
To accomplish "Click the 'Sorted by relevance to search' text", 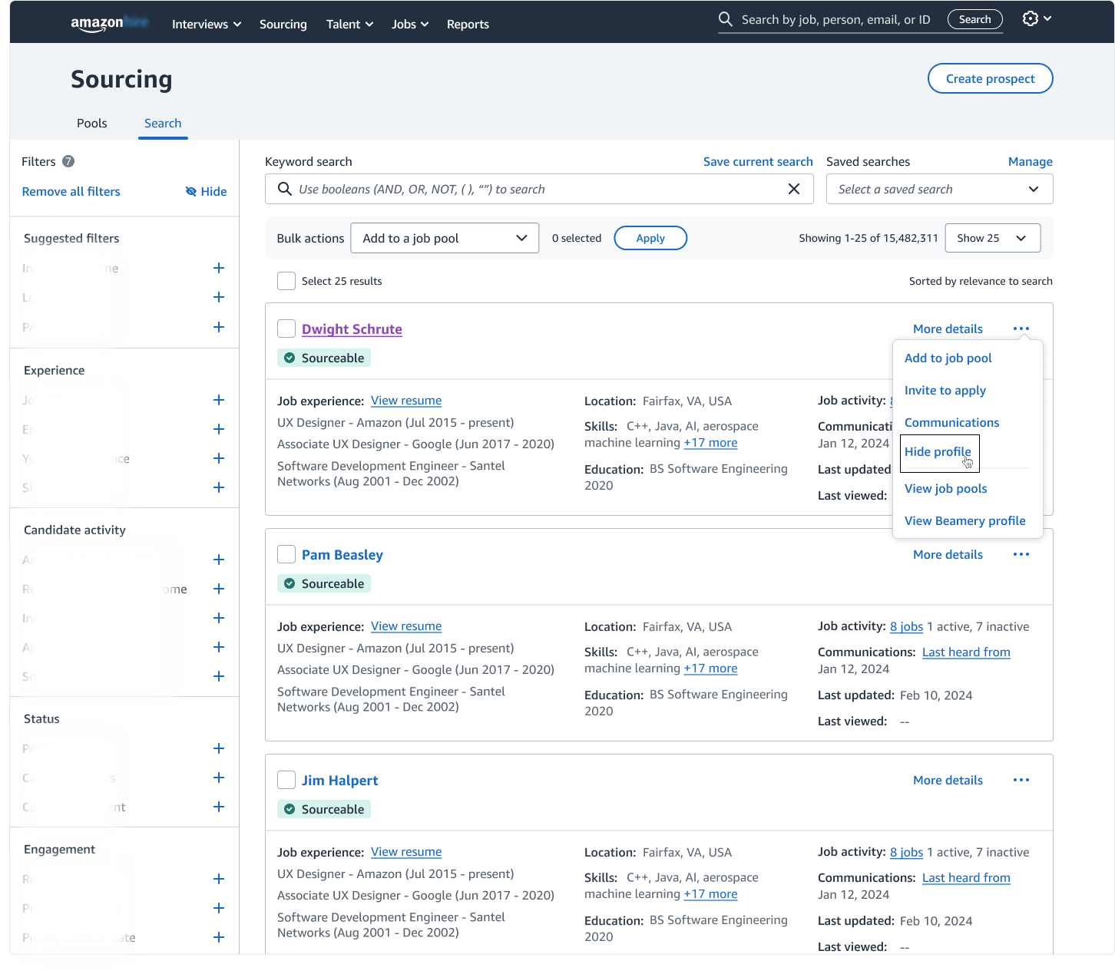I will pos(981,281).
